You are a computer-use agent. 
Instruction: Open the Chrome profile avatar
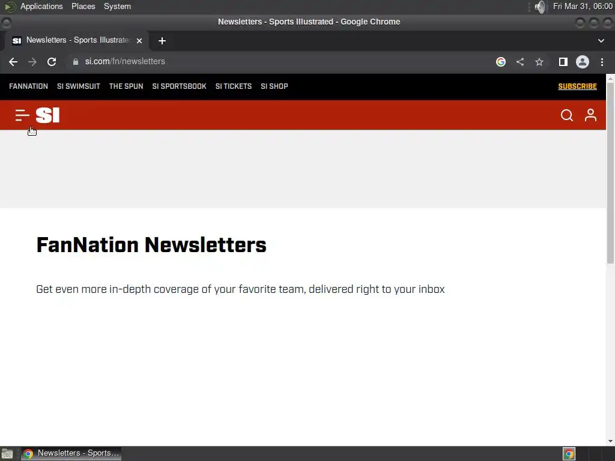click(583, 62)
